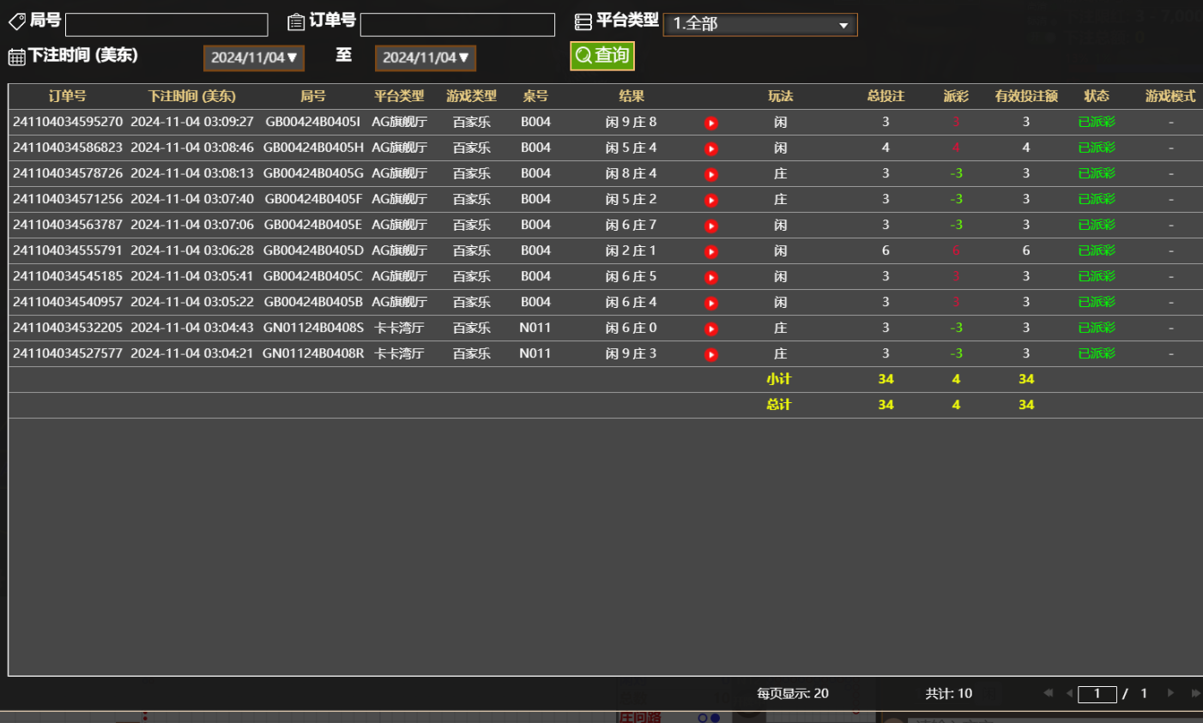The image size is (1203, 723).
Task: Jump to the last page arrow
Action: click(x=1195, y=693)
